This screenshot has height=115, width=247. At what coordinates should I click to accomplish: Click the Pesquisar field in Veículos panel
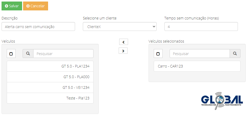click(63, 54)
